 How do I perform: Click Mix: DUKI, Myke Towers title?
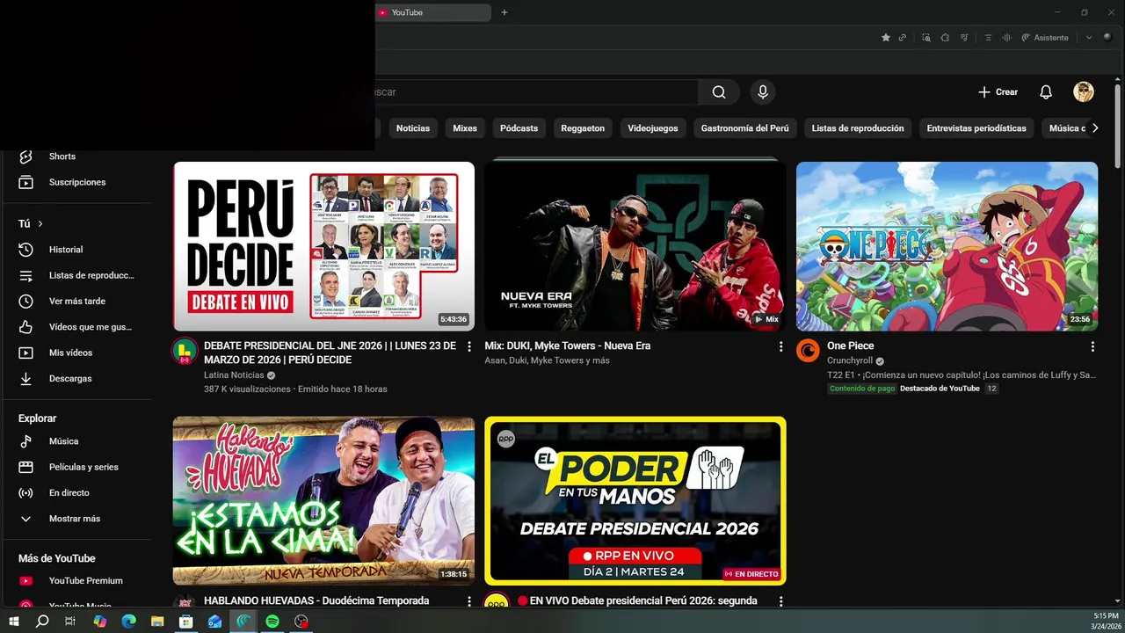[568, 346]
